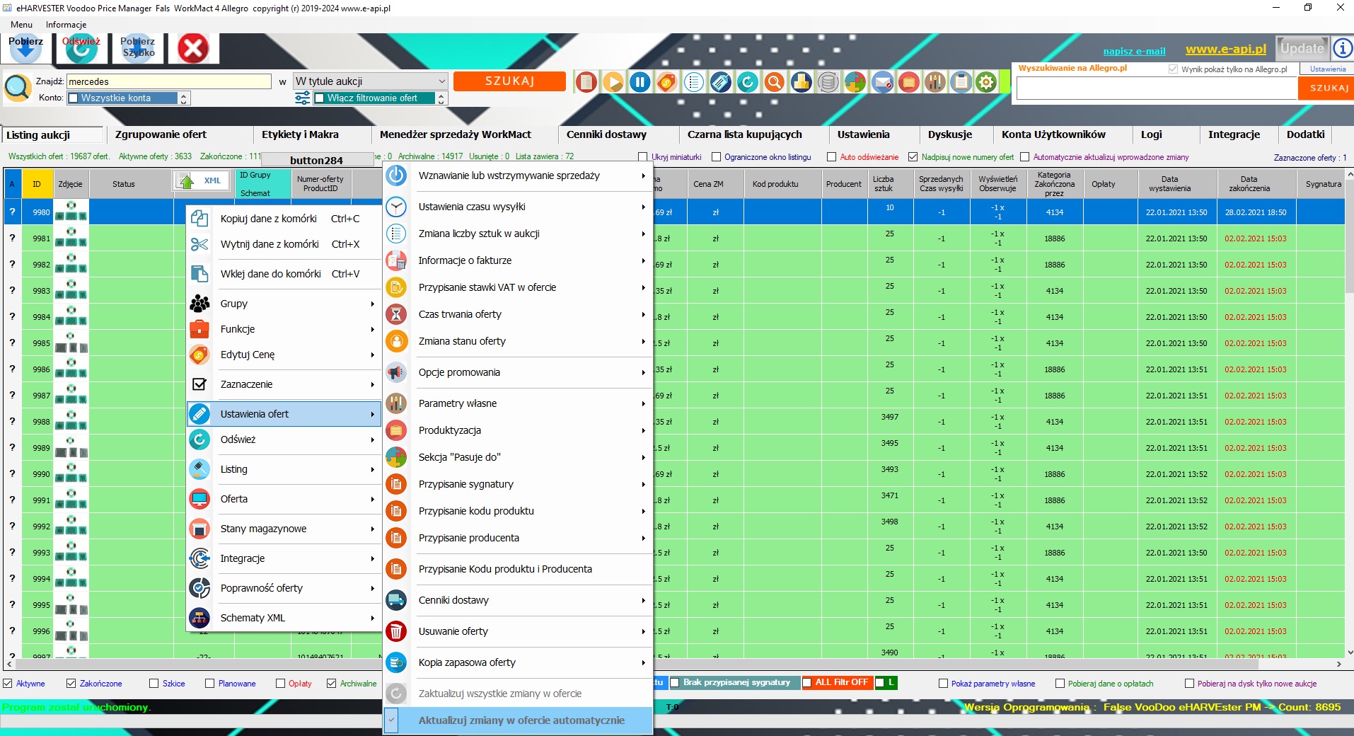Click the Ustawienia link in Allegro search
This screenshot has width=1354, height=736.
click(1327, 69)
